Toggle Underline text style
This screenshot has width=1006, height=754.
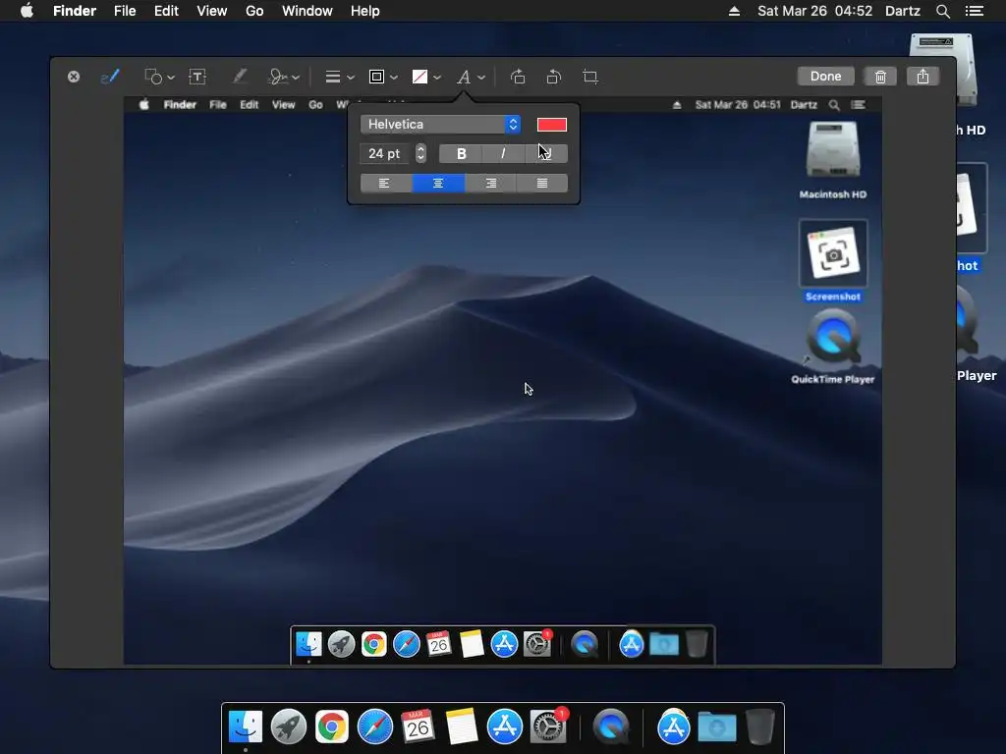pyautogui.click(x=546, y=153)
